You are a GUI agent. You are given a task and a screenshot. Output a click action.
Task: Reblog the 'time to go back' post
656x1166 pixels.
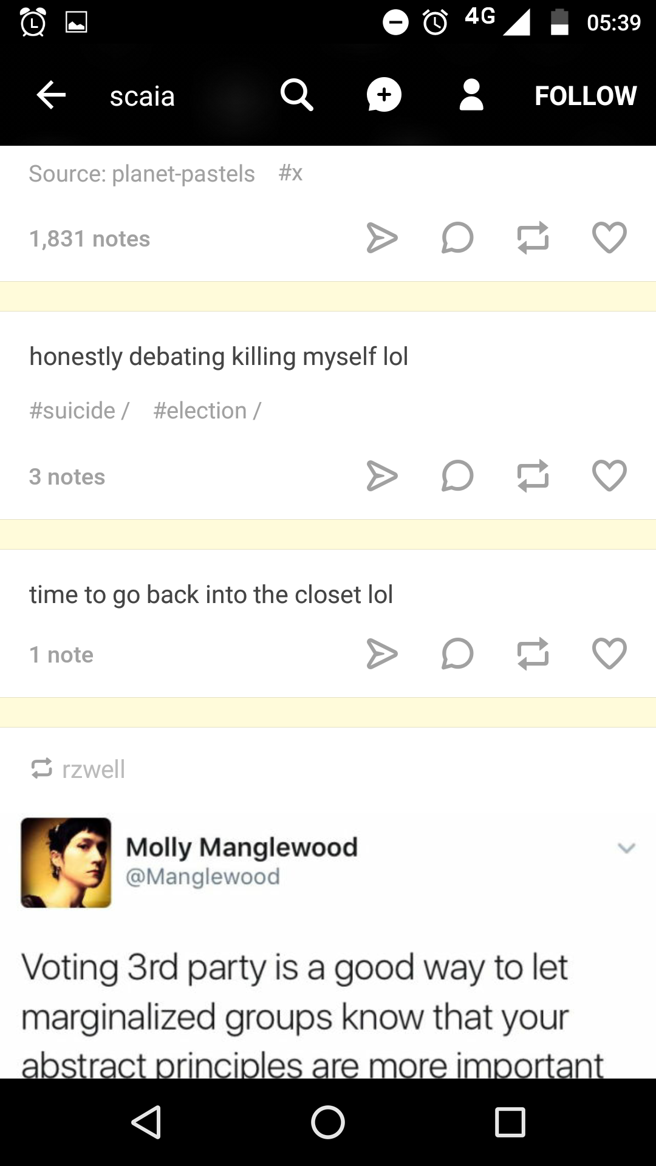pos(533,653)
